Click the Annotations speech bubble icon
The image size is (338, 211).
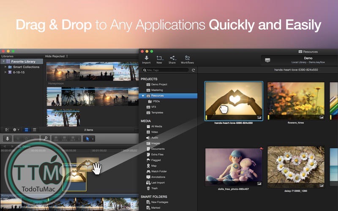[148, 177]
